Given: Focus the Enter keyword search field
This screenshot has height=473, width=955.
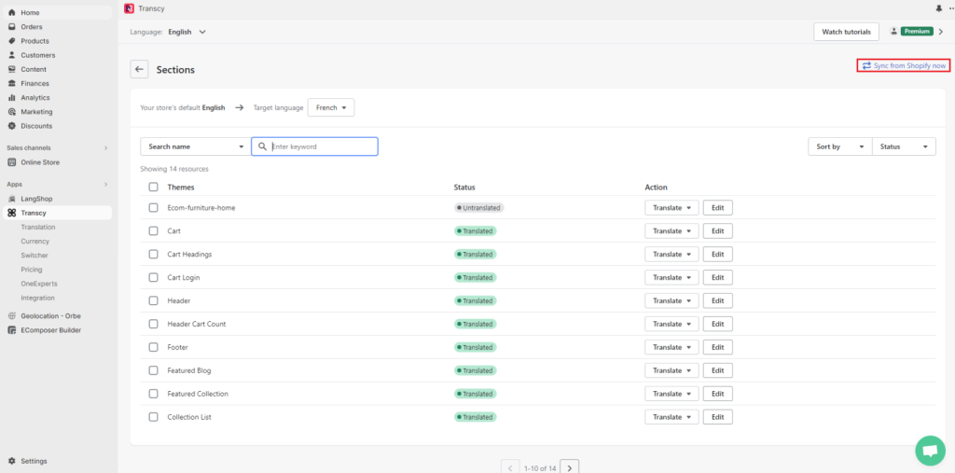Looking at the screenshot, I should coord(314,146).
